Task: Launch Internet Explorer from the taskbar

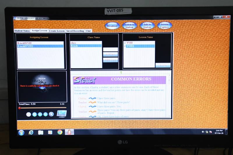Action: [x=31, y=132]
